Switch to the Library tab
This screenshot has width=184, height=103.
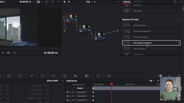[127, 2]
